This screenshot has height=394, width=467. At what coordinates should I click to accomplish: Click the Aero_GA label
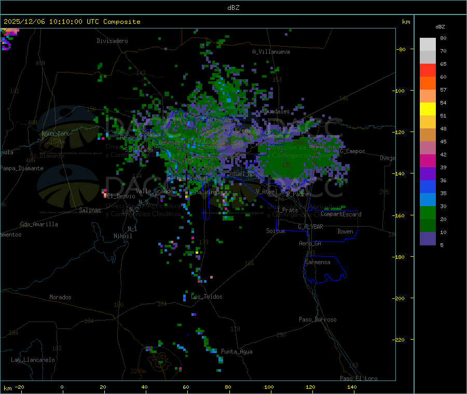click(310, 243)
